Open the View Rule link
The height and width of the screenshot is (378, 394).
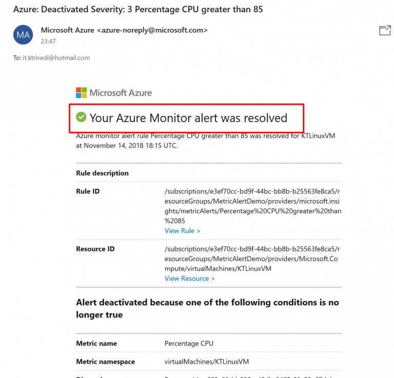[182, 231]
